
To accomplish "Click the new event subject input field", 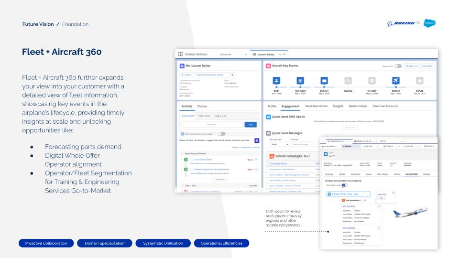I will pyautogui.click(x=212, y=125).
